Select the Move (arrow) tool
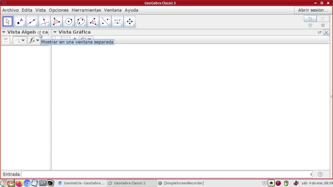333x187 pixels. point(8,22)
